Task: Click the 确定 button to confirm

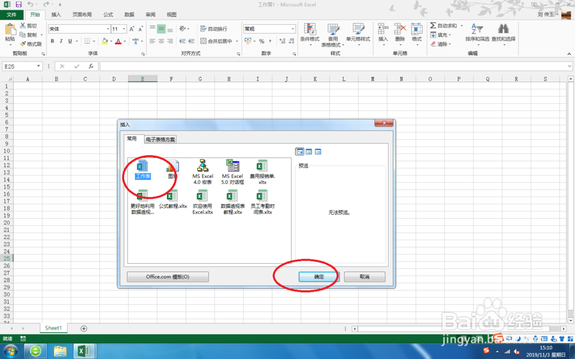Action: tap(318, 277)
